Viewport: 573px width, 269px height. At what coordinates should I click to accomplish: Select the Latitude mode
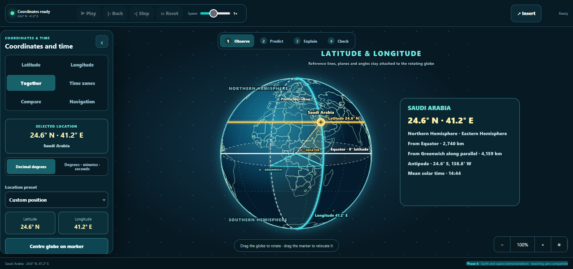coord(31,65)
